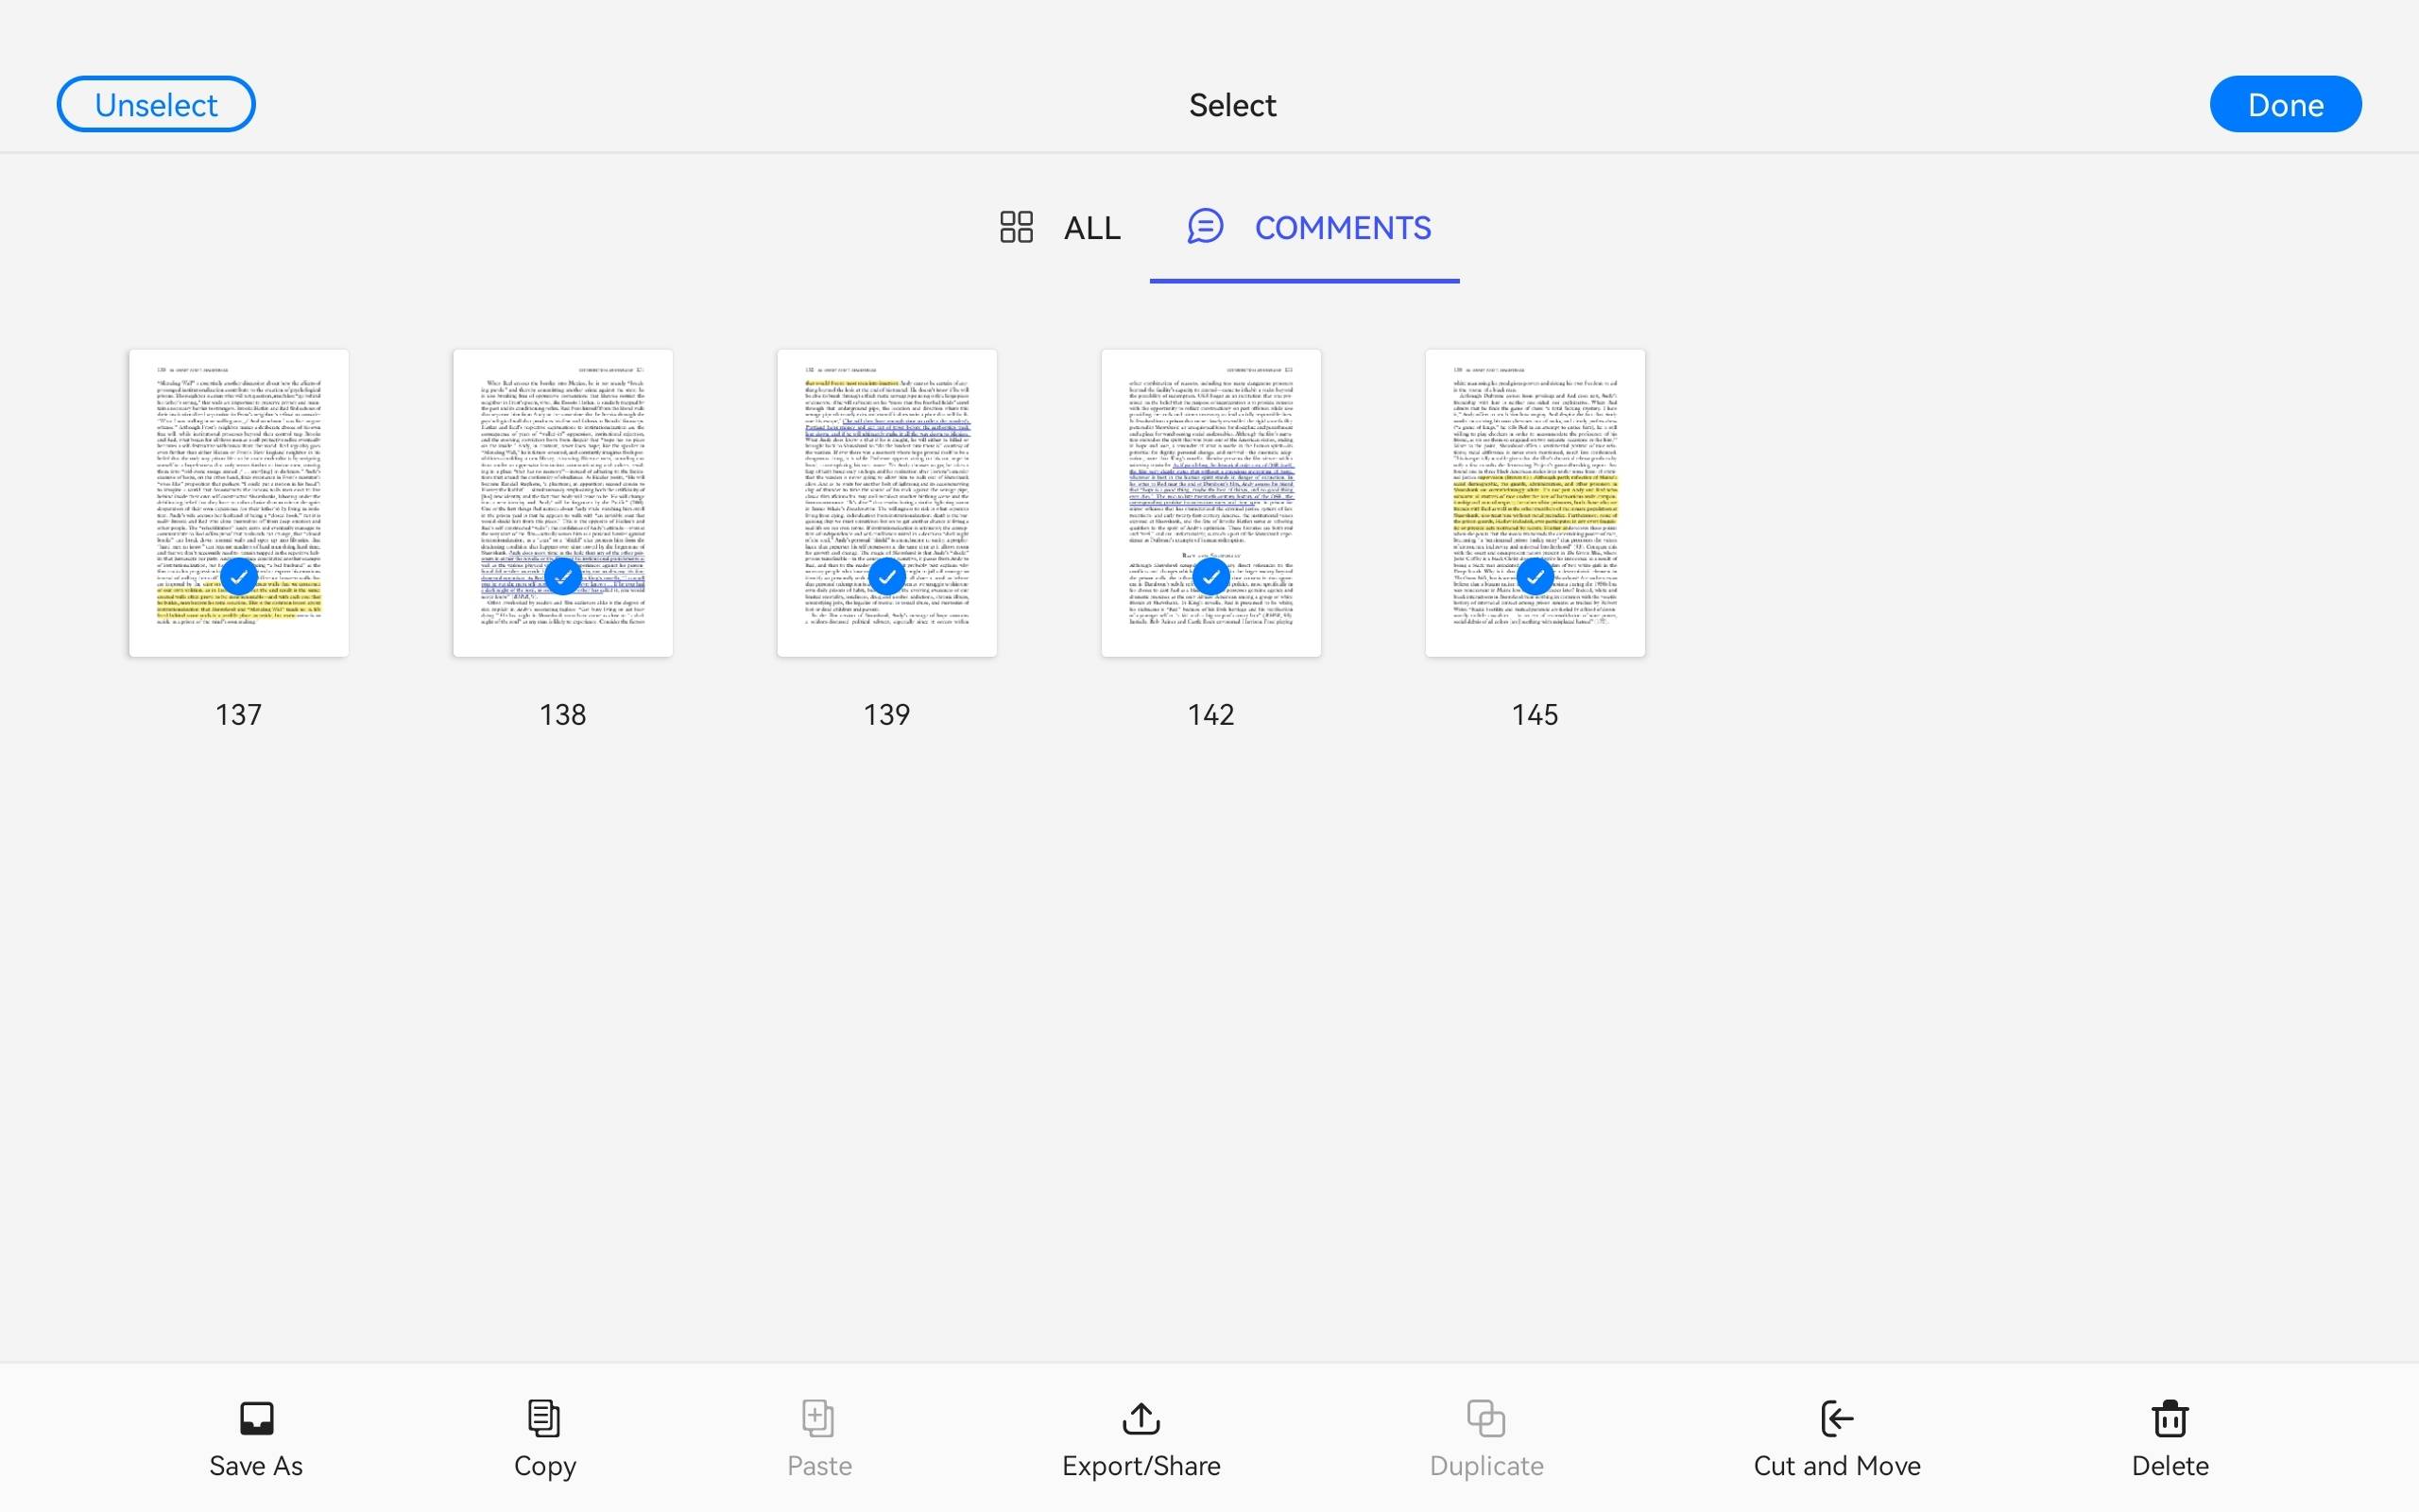
Task: Click the Copy pages icon
Action: (543, 1417)
